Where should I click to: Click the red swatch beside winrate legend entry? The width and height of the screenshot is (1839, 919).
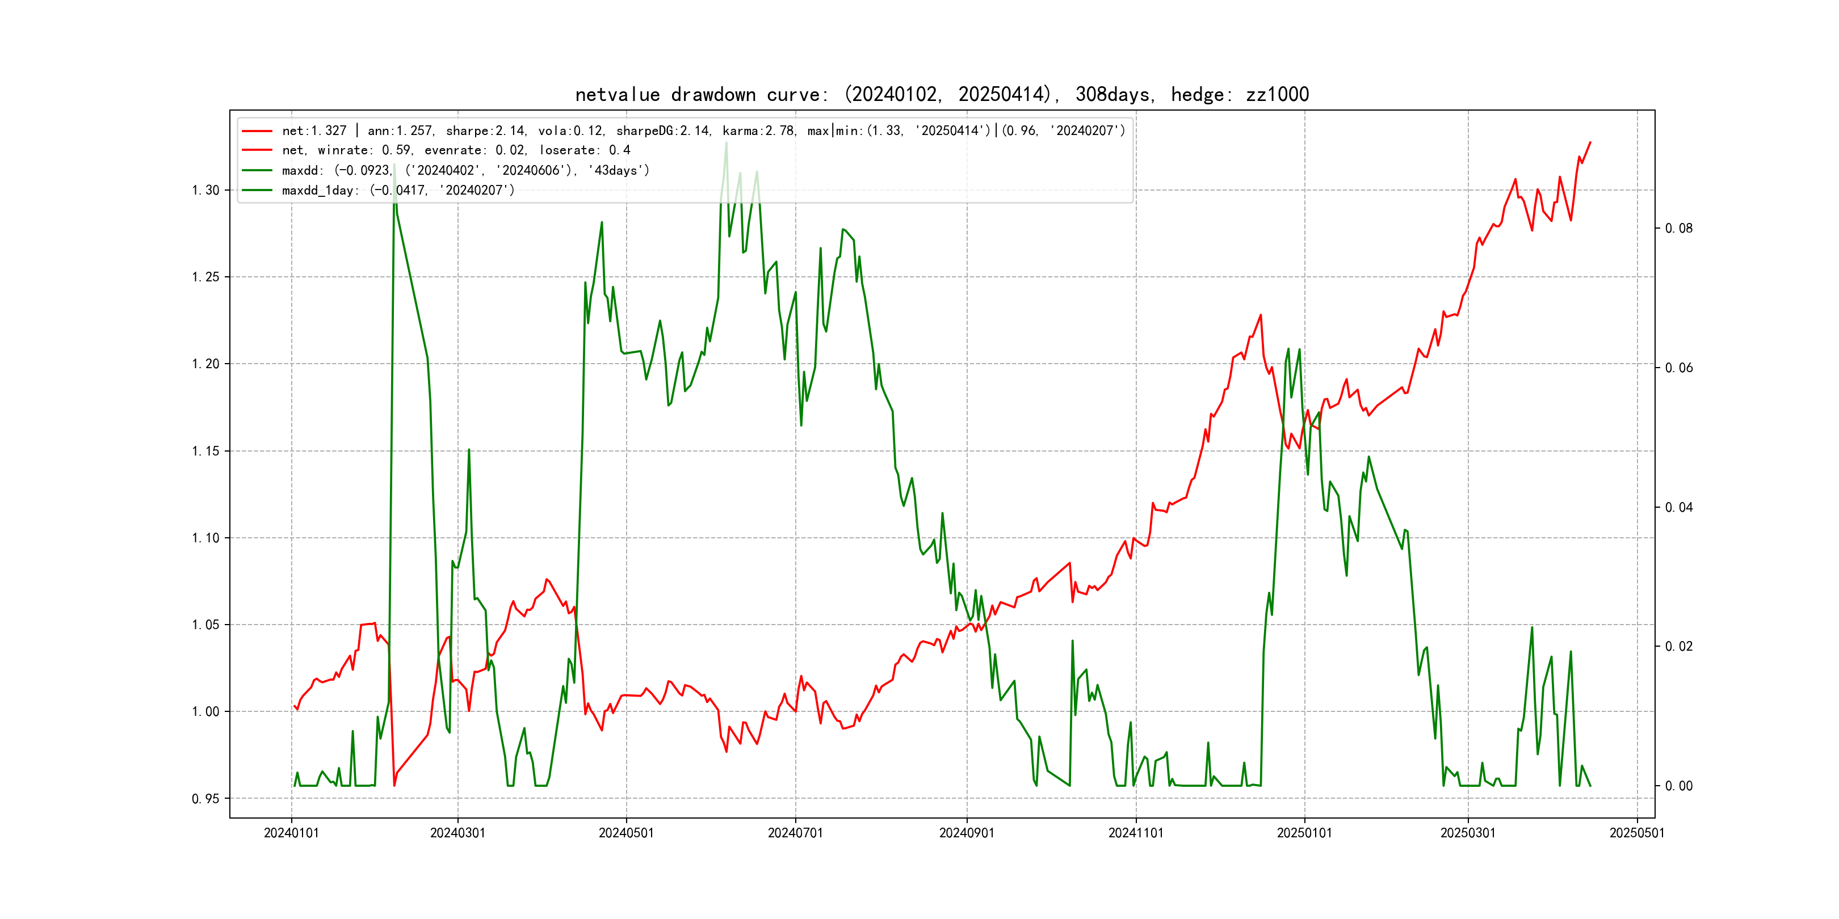[x=257, y=150]
